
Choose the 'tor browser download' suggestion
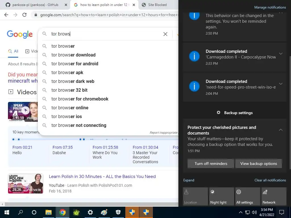pos(108,55)
